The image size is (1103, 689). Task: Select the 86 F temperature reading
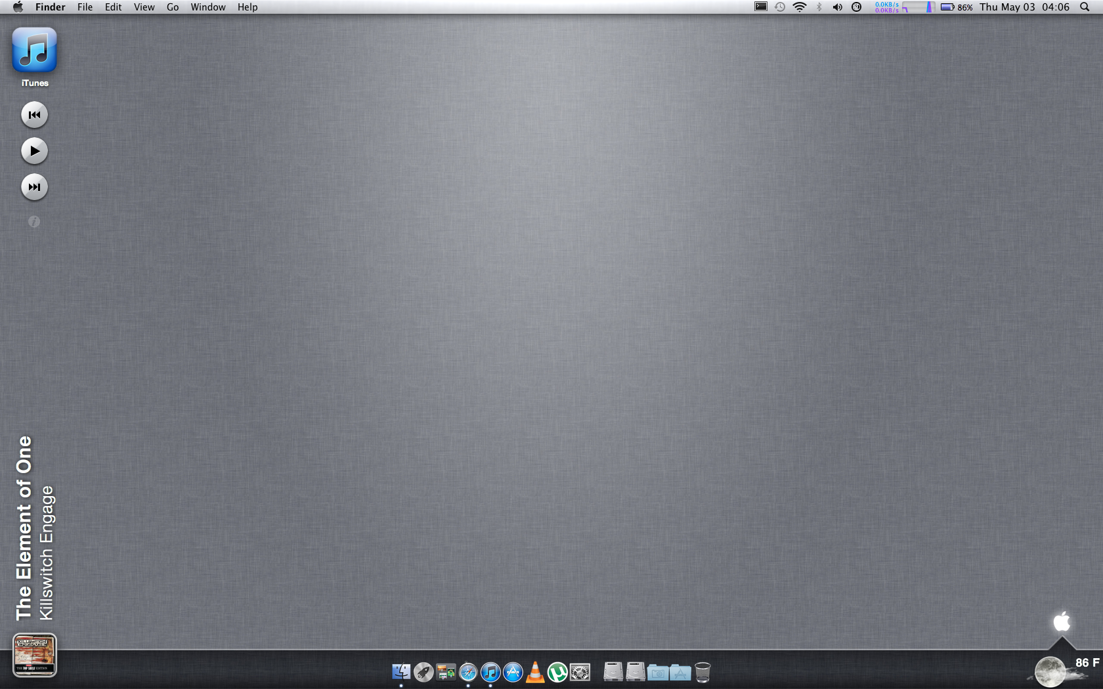(x=1087, y=663)
